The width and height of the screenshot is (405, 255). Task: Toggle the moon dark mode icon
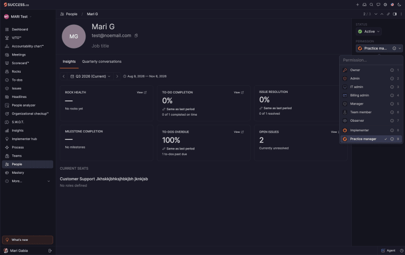(x=399, y=5)
